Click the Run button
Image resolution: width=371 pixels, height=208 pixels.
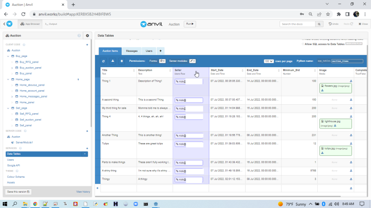pos(190,24)
